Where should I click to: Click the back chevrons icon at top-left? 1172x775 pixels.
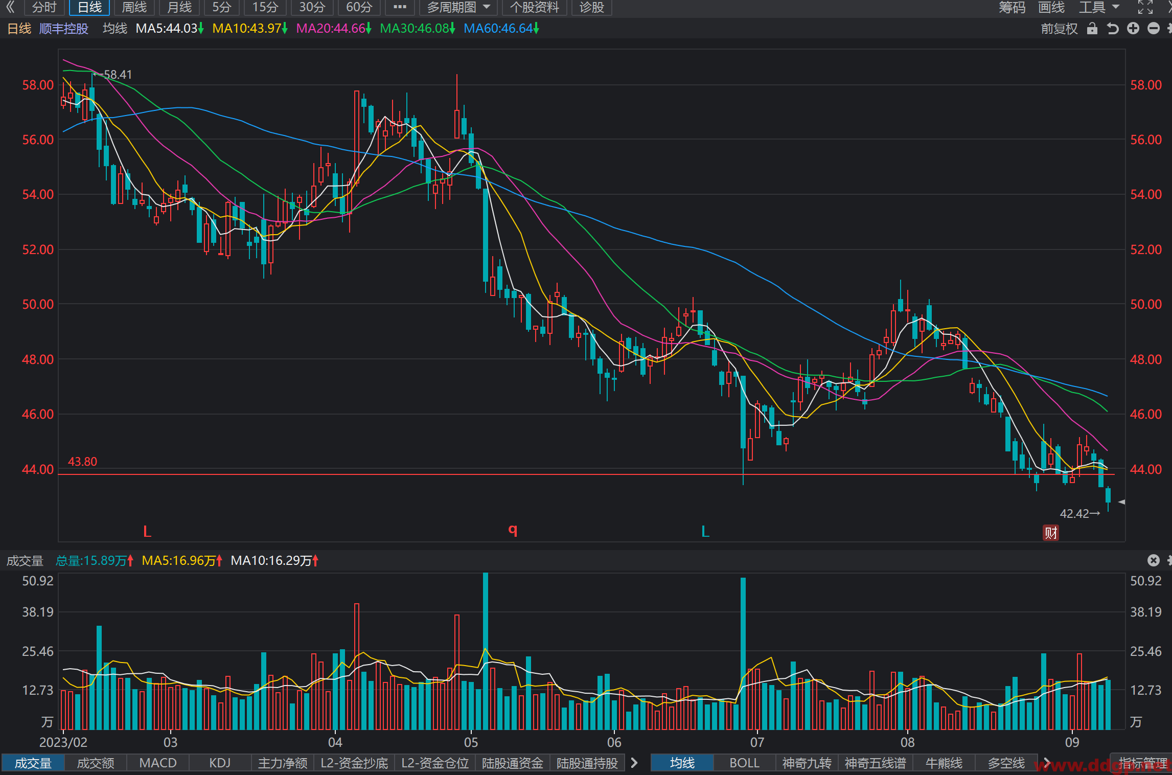pos(10,7)
